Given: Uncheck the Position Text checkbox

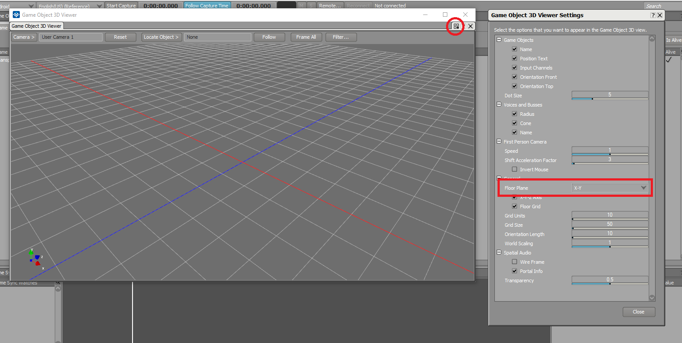Looking at the screenshot, I should pos(514,59).
